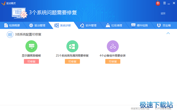Screen dimensions: 177x112
Task: Collapse the 3项系统配置可修复 section
Action: tap(168, 33)
